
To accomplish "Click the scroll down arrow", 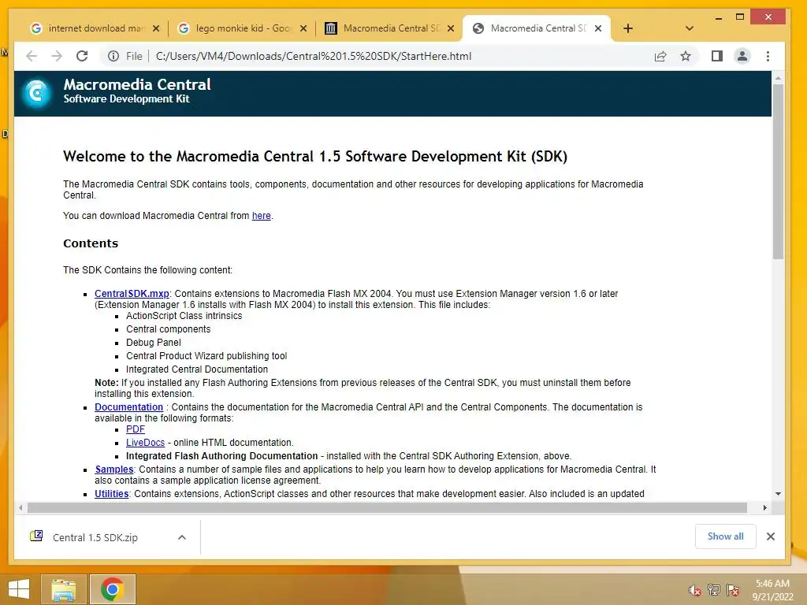I will [x=778, y=494].
